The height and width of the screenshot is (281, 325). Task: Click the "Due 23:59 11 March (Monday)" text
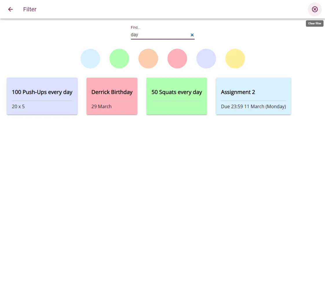click(x=253, y=106)
